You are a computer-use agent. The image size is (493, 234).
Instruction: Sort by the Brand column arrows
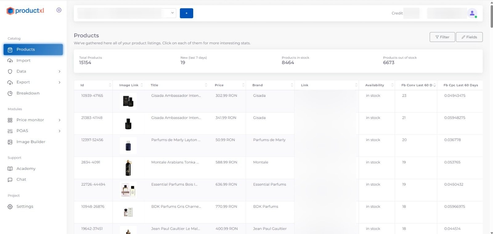coord(292,85)
